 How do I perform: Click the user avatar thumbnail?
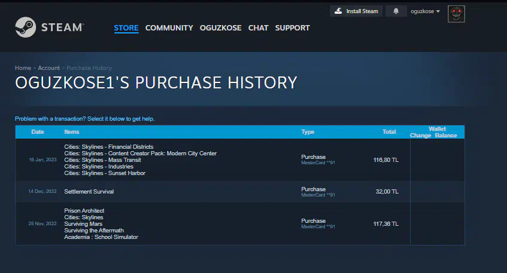point(456,14)
